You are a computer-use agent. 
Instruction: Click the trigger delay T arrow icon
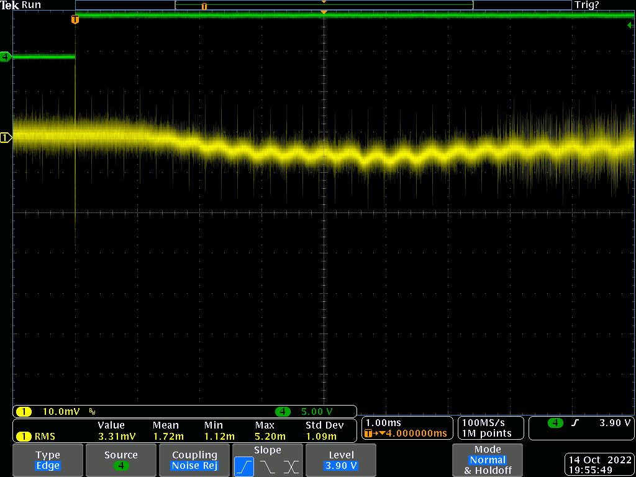371,433
